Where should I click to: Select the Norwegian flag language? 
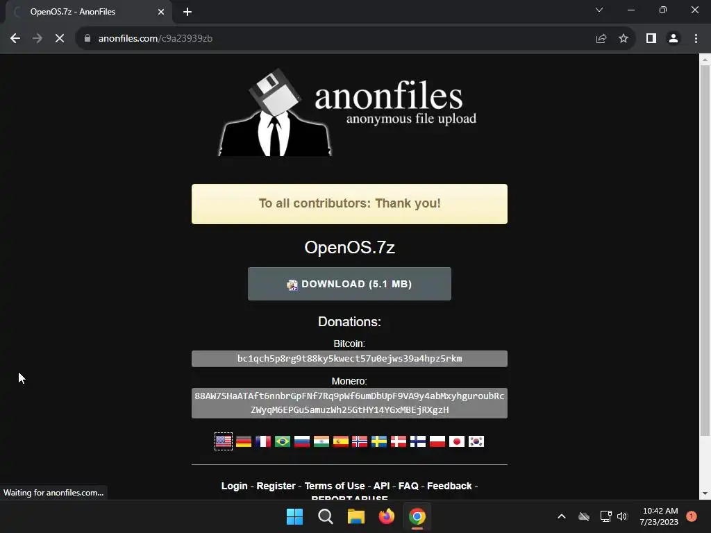360,441
